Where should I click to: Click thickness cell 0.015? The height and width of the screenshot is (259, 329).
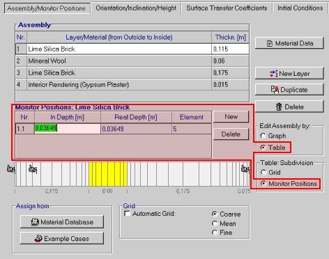pos(230,85)
